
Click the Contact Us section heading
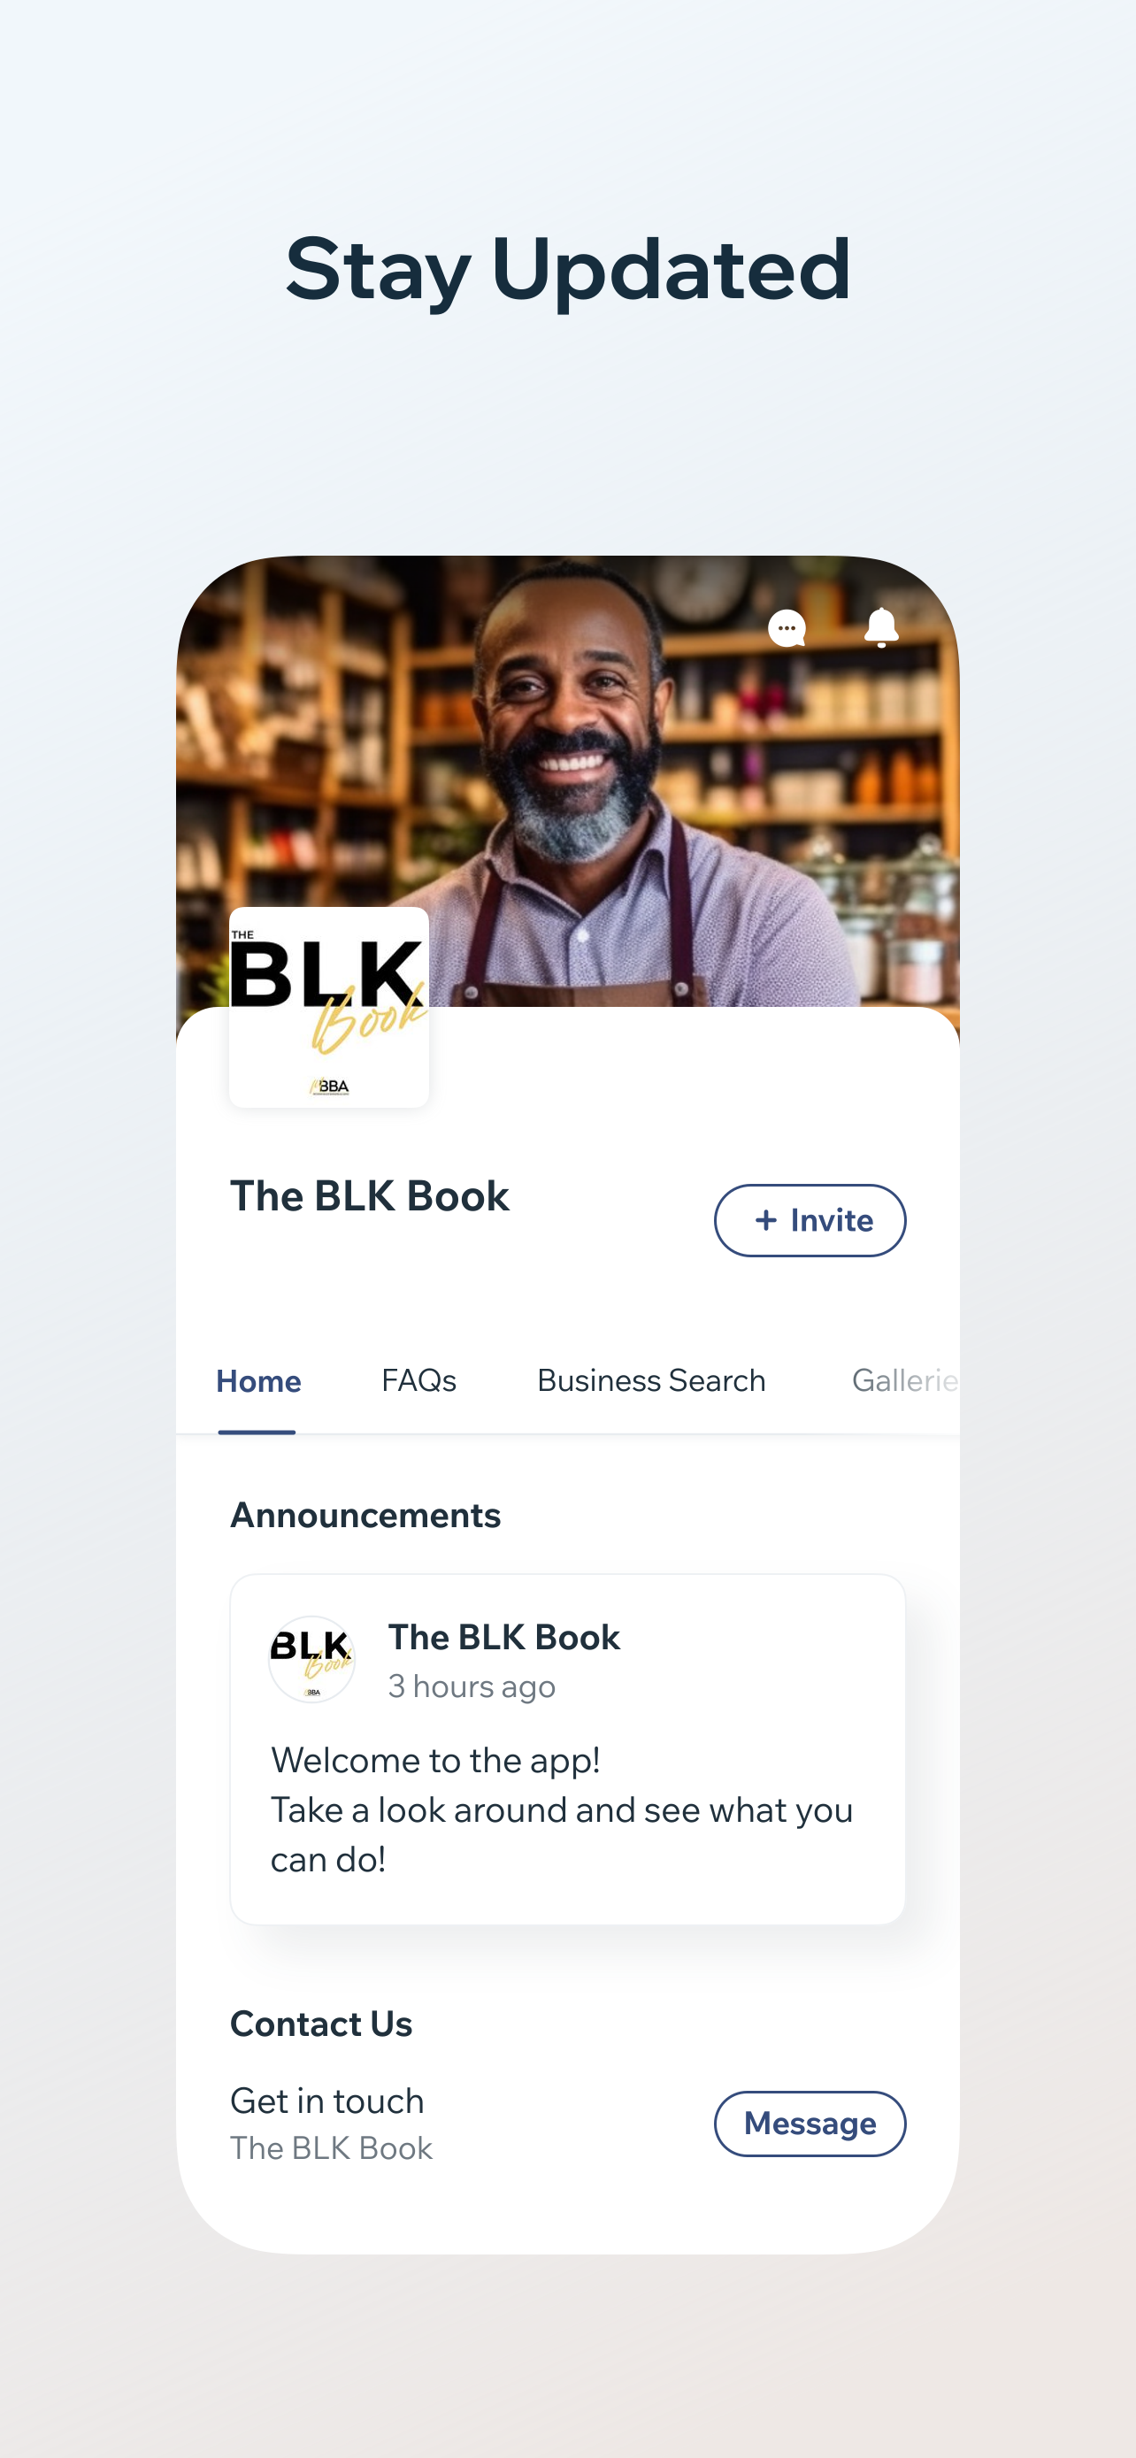pos(321,2023)
